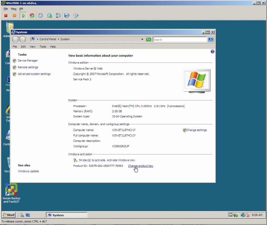This screenshot has width=267, height=225.
Task: Click the Control Panel breadcrumb
Action: tap(48, 39)
